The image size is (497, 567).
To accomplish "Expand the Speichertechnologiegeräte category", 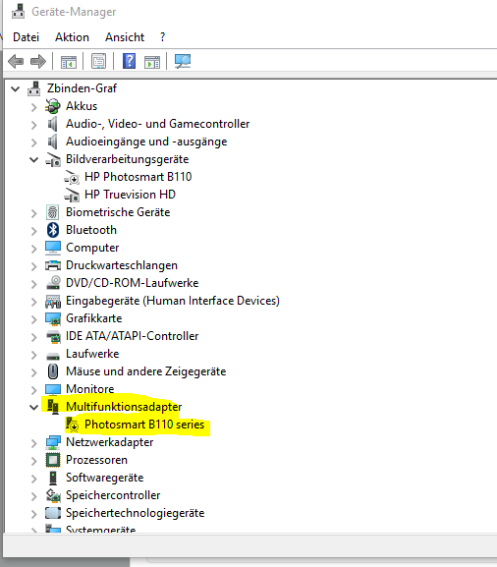I will [x=34, y=514].
